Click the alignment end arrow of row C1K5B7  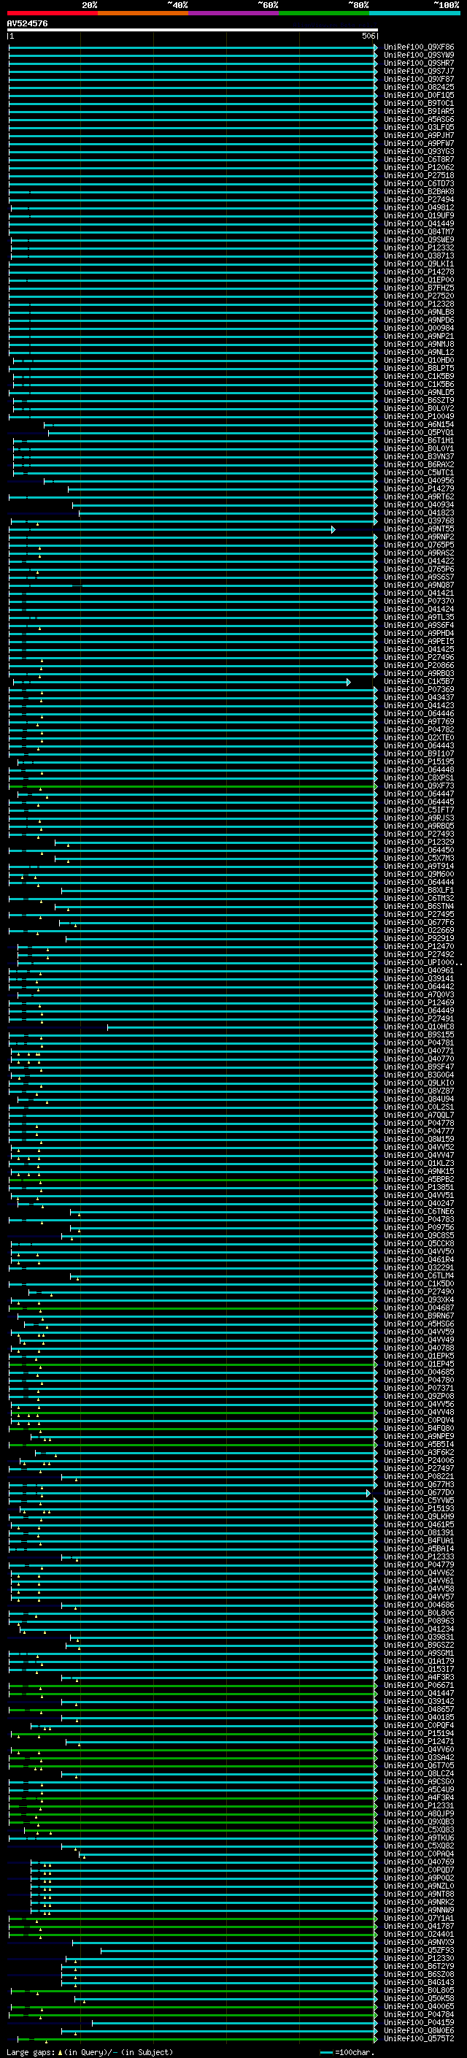pyautogui.click(x=349, y=683)
